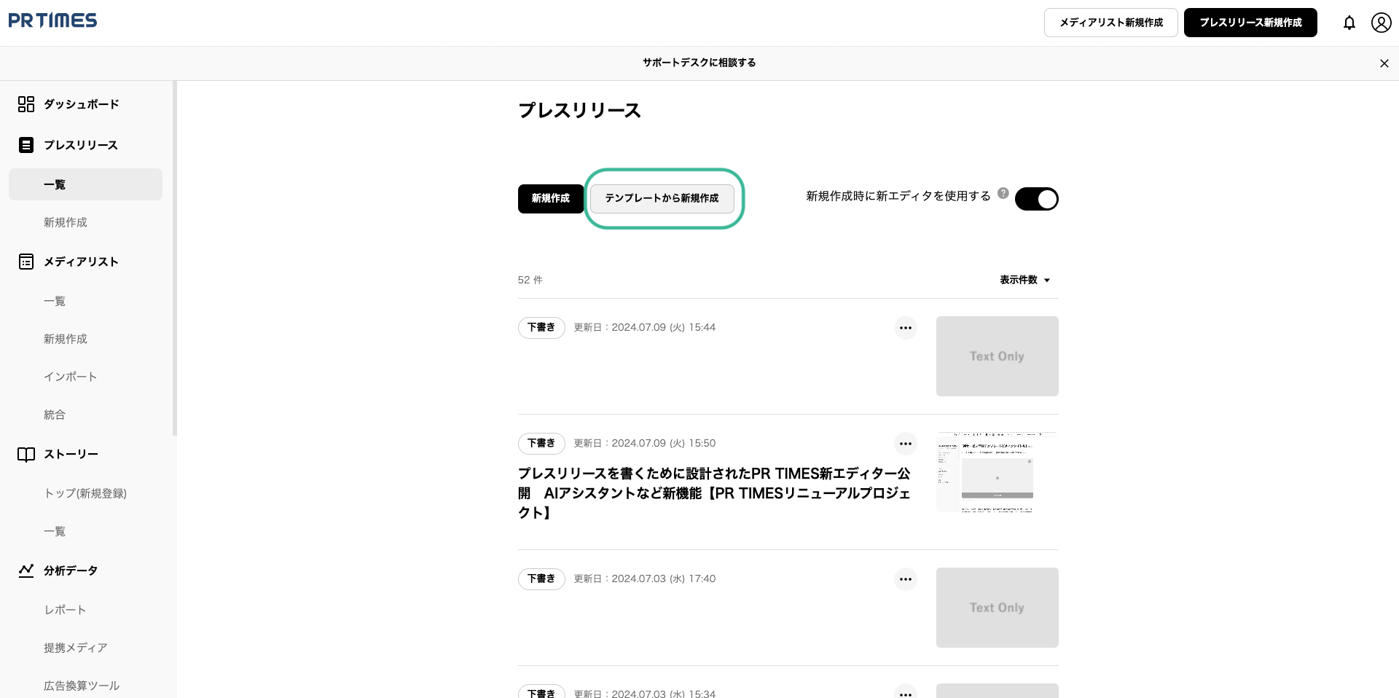Click メディアリスト新規作成 header button
1399x698 pixels.
click(x=1111, y=23)
